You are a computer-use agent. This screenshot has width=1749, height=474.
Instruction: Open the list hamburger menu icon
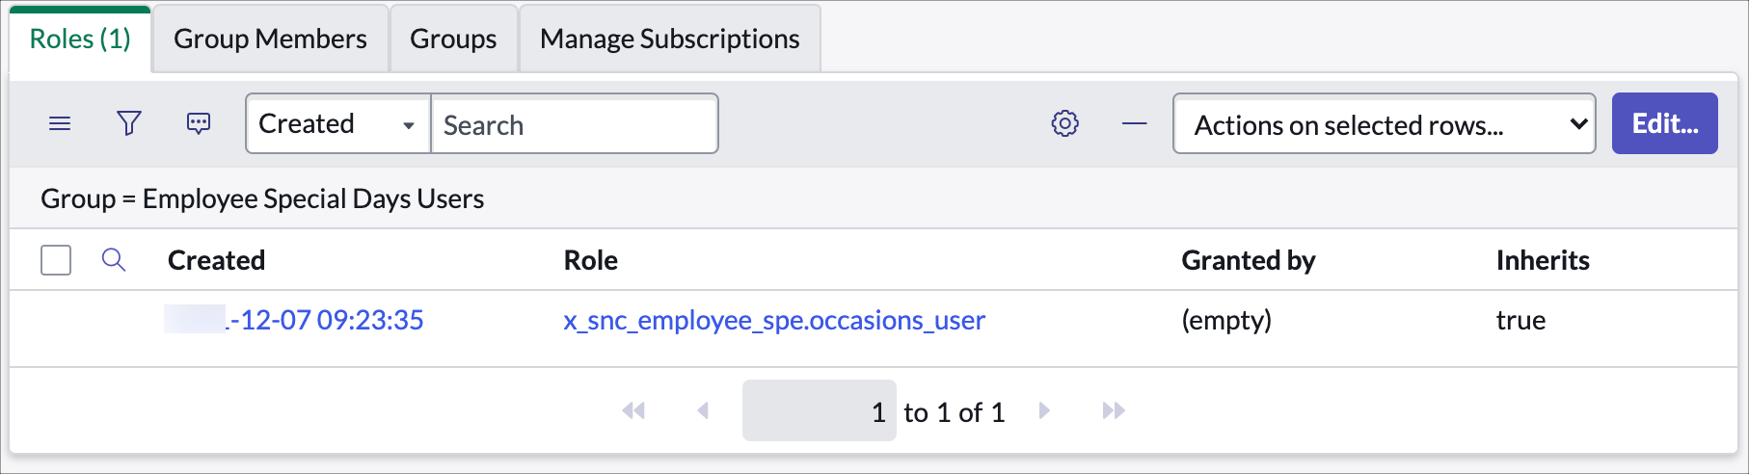pyautogui.click(x=60, y=124)
